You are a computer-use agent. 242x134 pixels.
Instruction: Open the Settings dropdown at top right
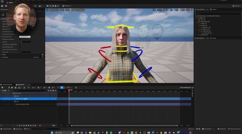[237, 6]
